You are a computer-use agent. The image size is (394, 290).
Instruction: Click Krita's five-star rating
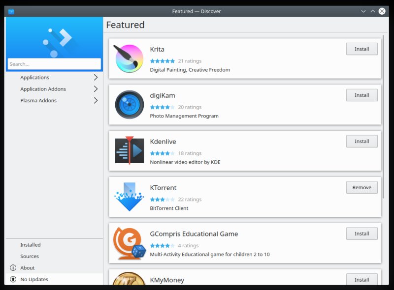[x=163, y=61]
